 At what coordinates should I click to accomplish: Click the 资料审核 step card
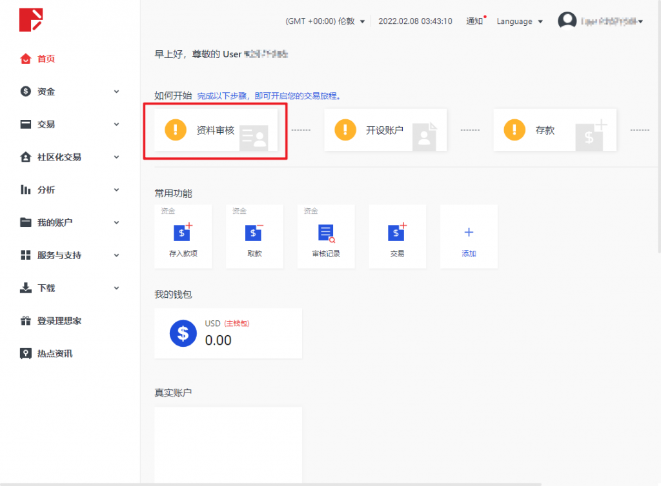[216, 130]
